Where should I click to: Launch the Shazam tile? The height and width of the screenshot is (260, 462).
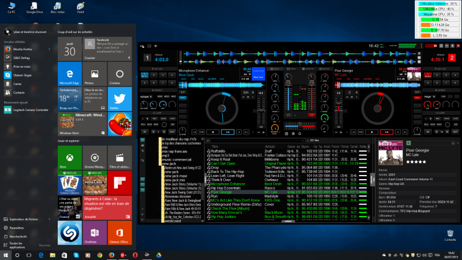69,231
